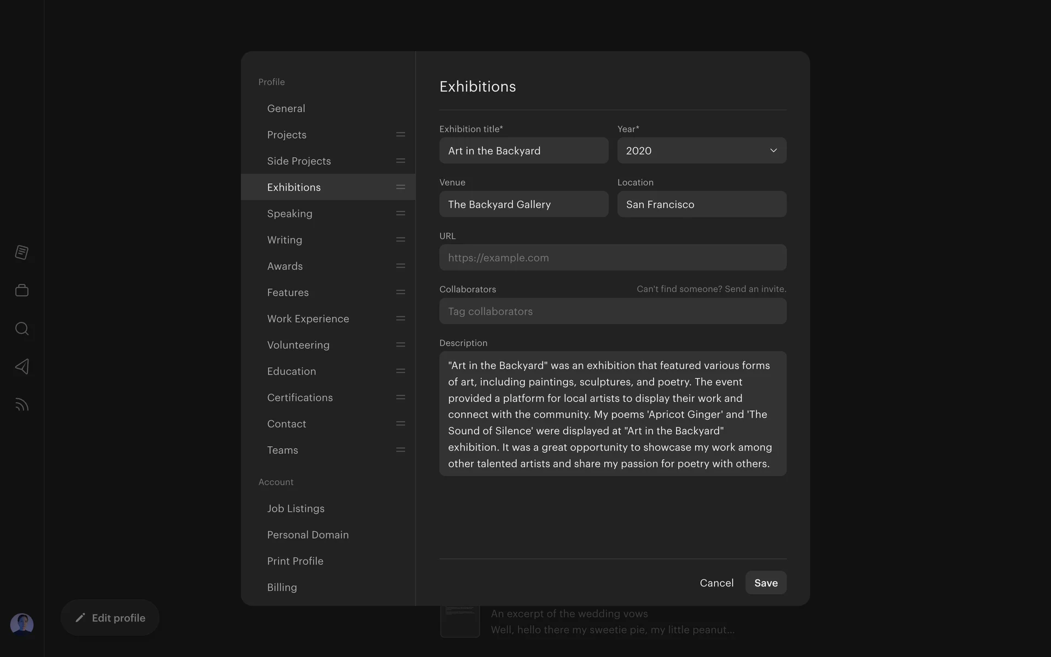1051x657 pixels.
Task: Click the RSS feed icon
Action: click(22, 405)
